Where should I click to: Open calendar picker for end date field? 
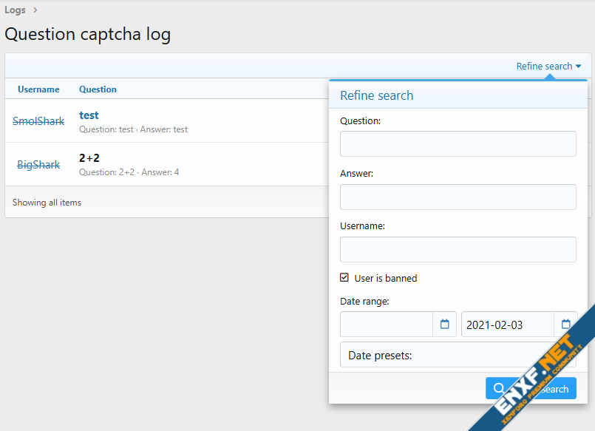point(565,325)
